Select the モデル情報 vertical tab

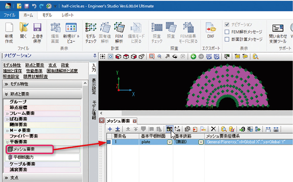[94, 110]
